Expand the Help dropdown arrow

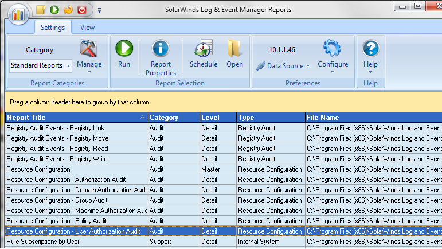click(370, 72)
